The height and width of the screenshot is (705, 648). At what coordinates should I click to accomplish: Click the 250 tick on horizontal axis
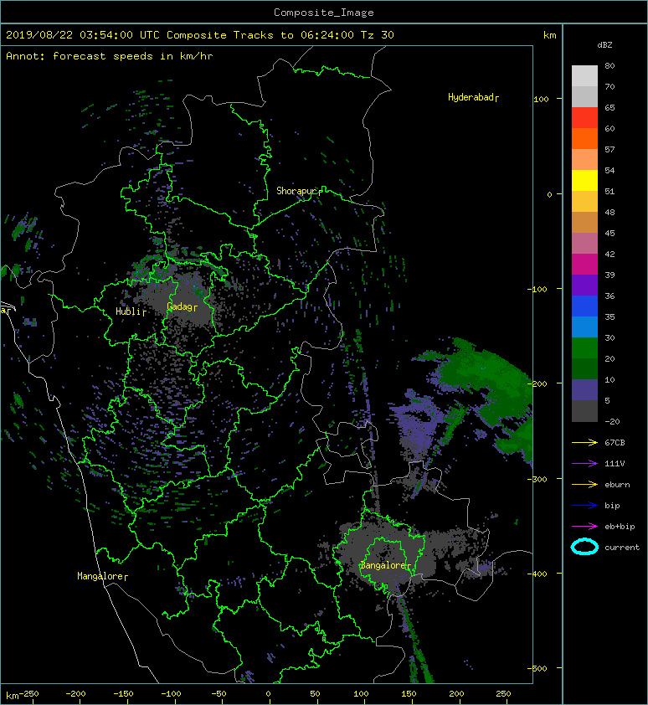[x=503, y=694]
